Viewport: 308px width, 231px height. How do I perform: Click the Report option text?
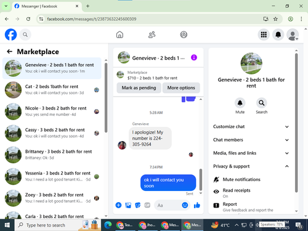(230, 204)
